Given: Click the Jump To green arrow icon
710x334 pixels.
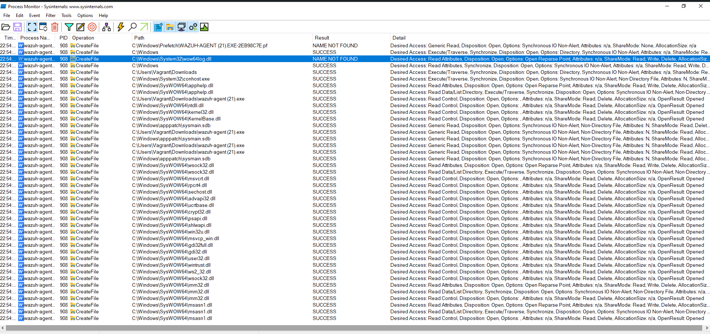Looking at the screenshot, I should point(144,27).
